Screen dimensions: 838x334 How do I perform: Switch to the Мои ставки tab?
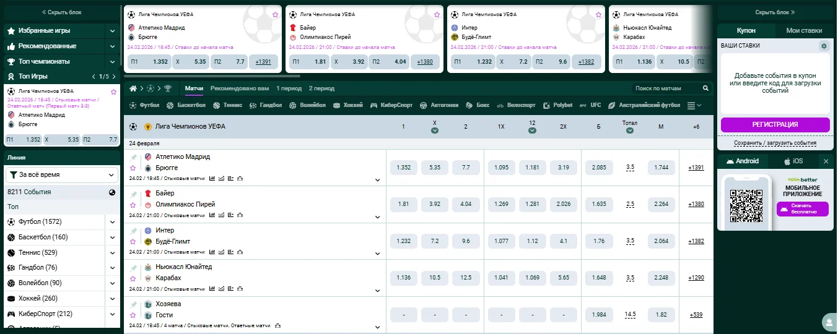(x=804, y=30)
